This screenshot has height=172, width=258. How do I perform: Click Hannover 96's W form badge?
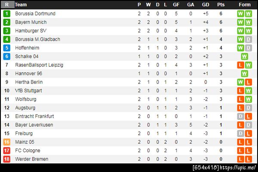pyautogui.click(x=244, y=74)
